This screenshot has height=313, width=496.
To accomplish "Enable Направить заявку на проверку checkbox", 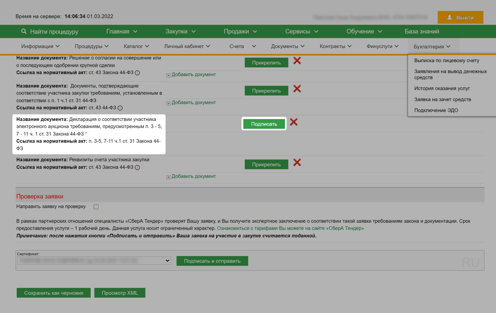I will coord(96,207).
